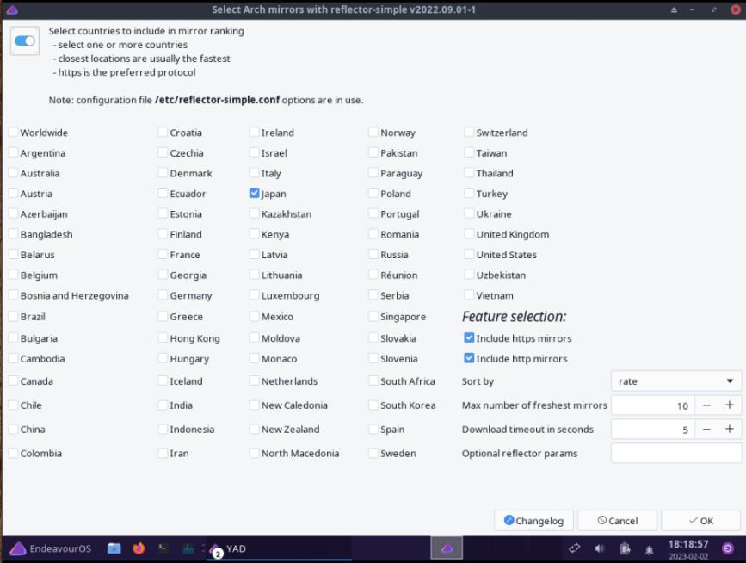This screenshot has width=746, height=563.
Task: Decrease max number of freshest mirrors
Action: click(706, 405)
